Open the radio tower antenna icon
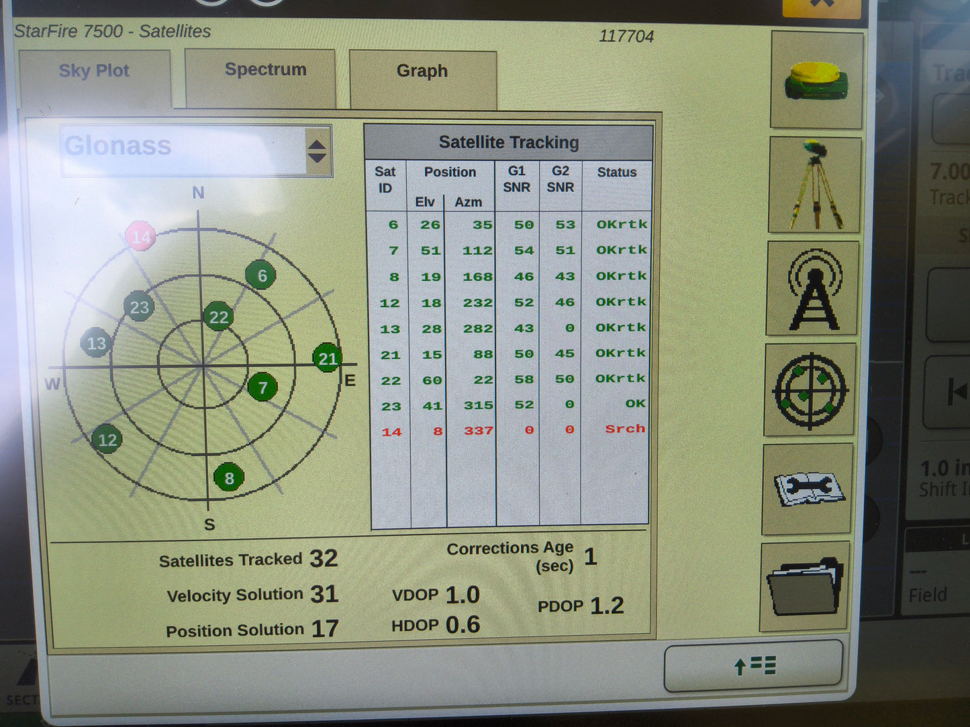The height and width of the screenshot is (727, 970). pyautogui.click(x=812, y=288)
